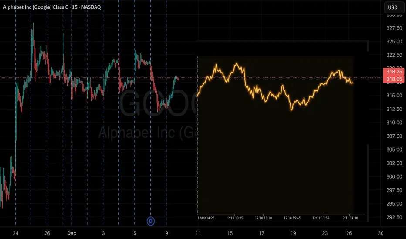Click the 15 date on time axis

(x=230, y=233)
